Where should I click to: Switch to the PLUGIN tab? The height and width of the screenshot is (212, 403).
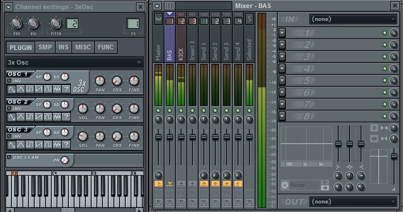coord(20,48)
